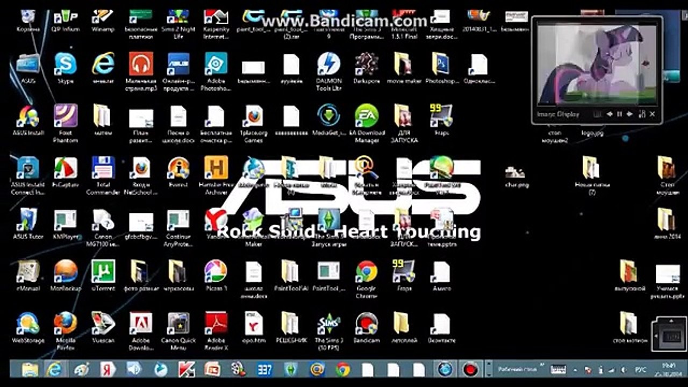Open the ASUS Install desktop shortcut
This screenshot has width=688, height=387.
click(x=28, y=120)
